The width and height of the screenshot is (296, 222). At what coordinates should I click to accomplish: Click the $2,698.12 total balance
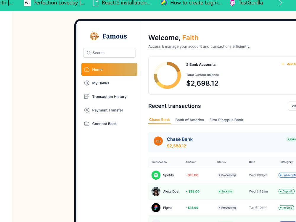pos(202,83)
